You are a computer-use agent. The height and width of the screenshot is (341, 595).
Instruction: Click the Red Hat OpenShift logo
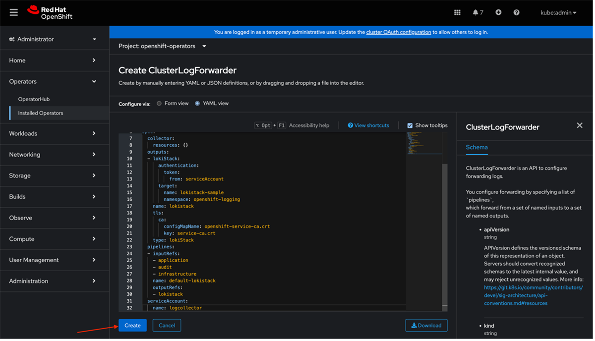[50, 12]
